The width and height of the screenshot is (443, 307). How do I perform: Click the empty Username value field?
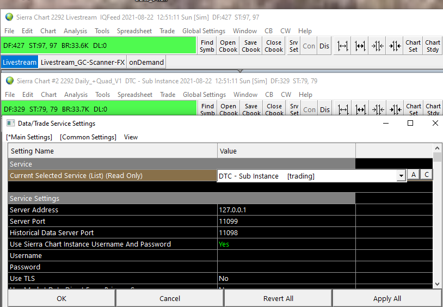click(286, 255)
